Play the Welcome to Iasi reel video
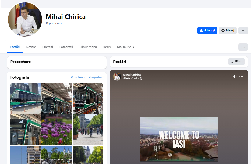251x164 pixels. (179, 139)
